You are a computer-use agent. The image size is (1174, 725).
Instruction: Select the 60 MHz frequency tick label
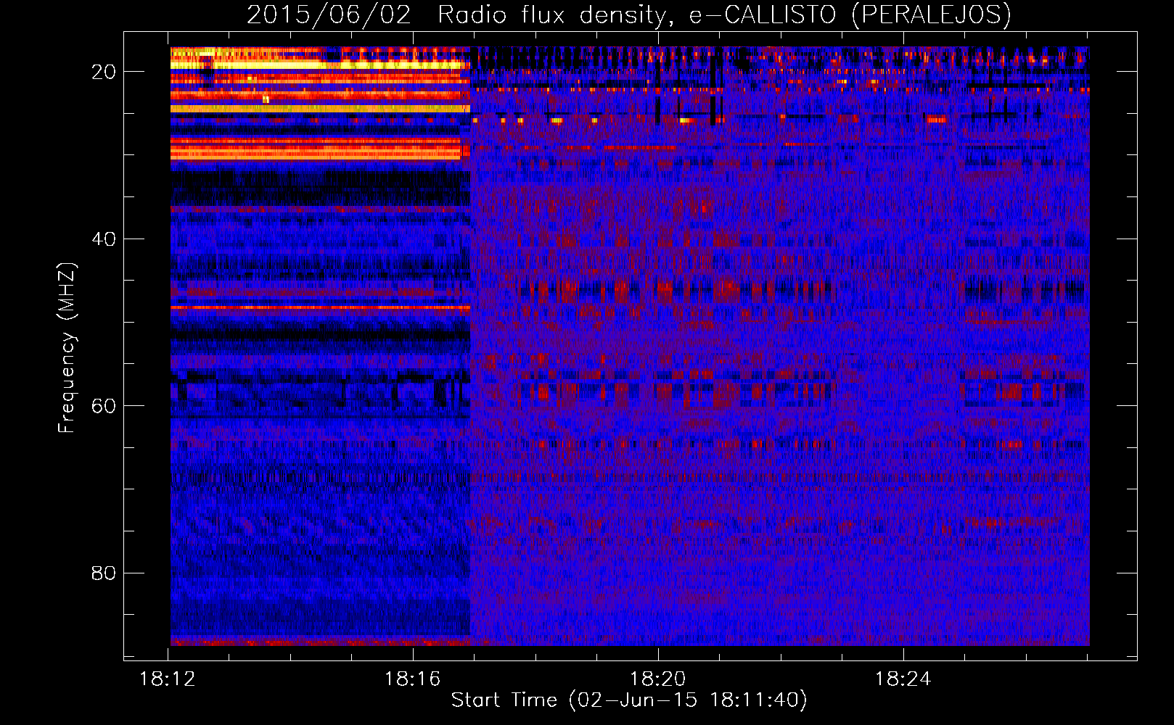point(104,405)
